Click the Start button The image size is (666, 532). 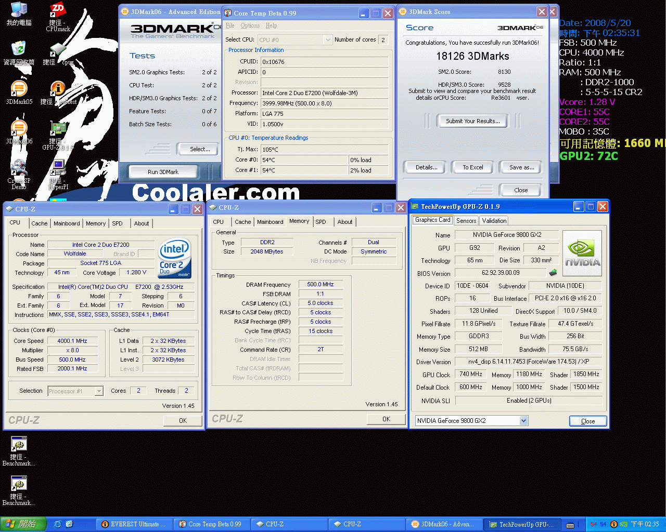click(x=23, y=524)
